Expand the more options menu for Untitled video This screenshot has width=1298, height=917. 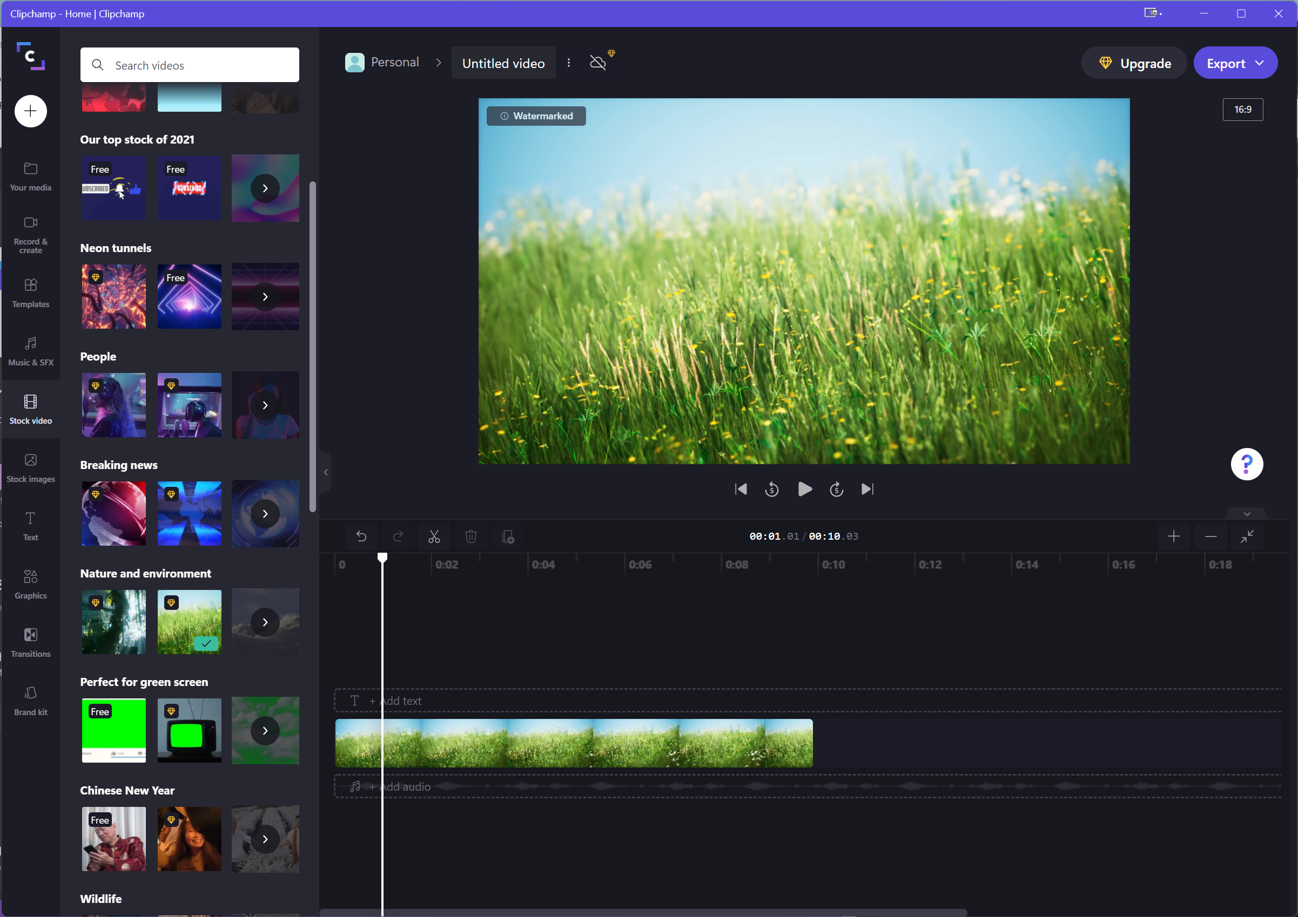click(x=569, y=63)
